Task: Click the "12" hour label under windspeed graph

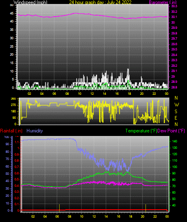Action: coord(92,94)
